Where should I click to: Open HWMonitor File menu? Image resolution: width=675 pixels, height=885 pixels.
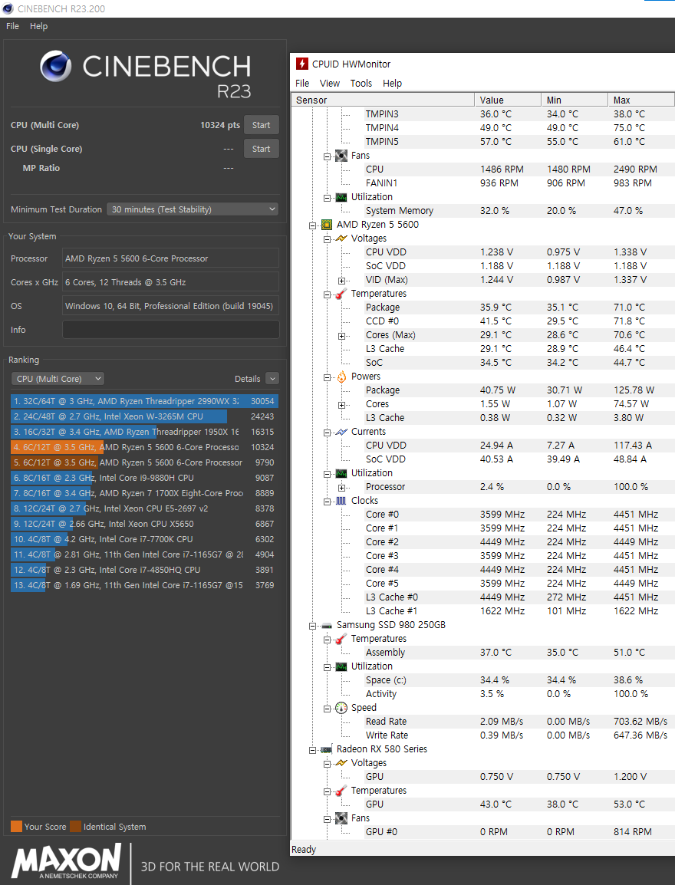point(302,83)
